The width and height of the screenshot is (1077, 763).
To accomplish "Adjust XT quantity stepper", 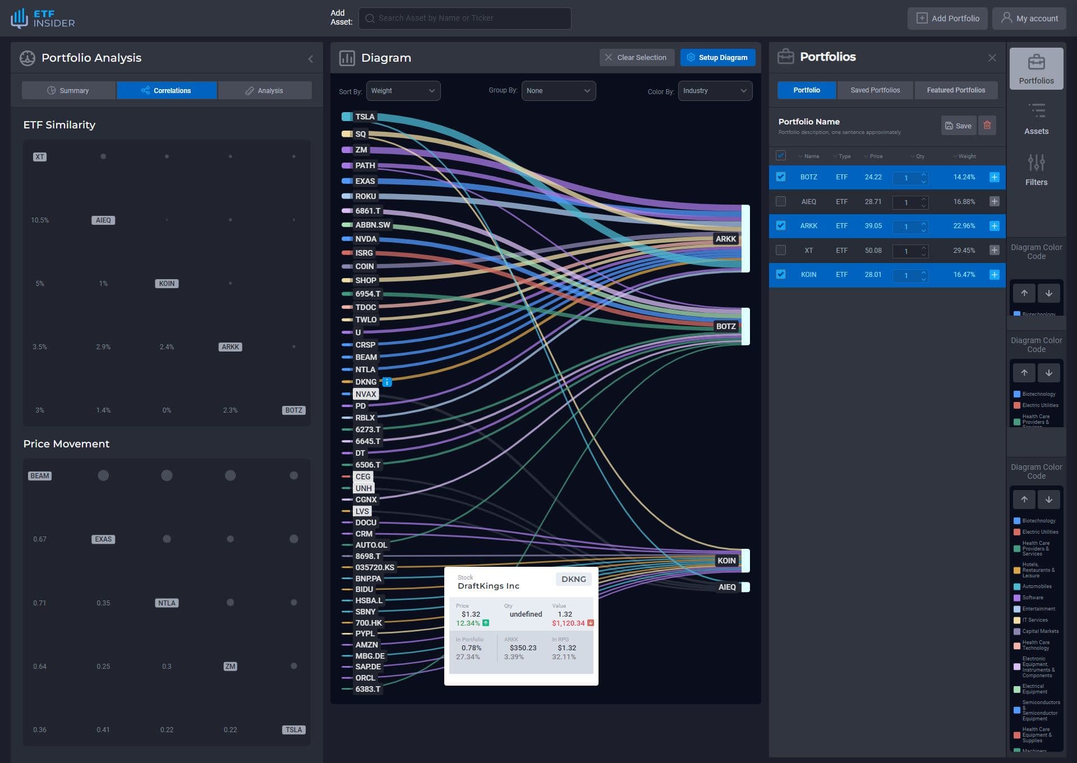I will [910, 251].
